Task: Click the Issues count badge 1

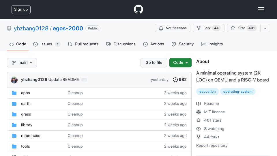Action: pos(58,44)
